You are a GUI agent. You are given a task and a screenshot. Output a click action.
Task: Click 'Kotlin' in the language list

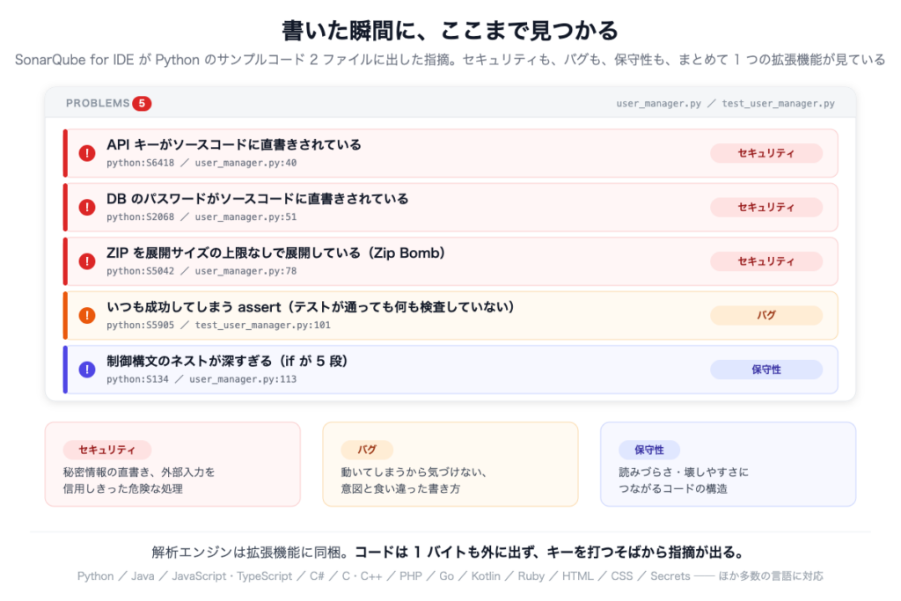click(x=486, y=576)
